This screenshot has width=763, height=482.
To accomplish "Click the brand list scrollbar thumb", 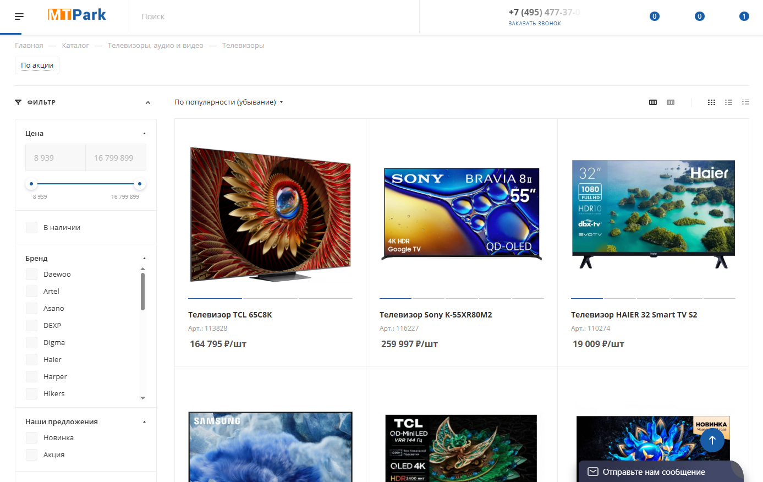I will [x=142, y=292].
